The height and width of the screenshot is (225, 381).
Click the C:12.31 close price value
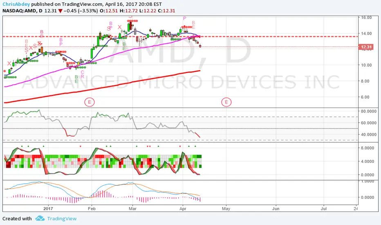click(x=166, y=11)
